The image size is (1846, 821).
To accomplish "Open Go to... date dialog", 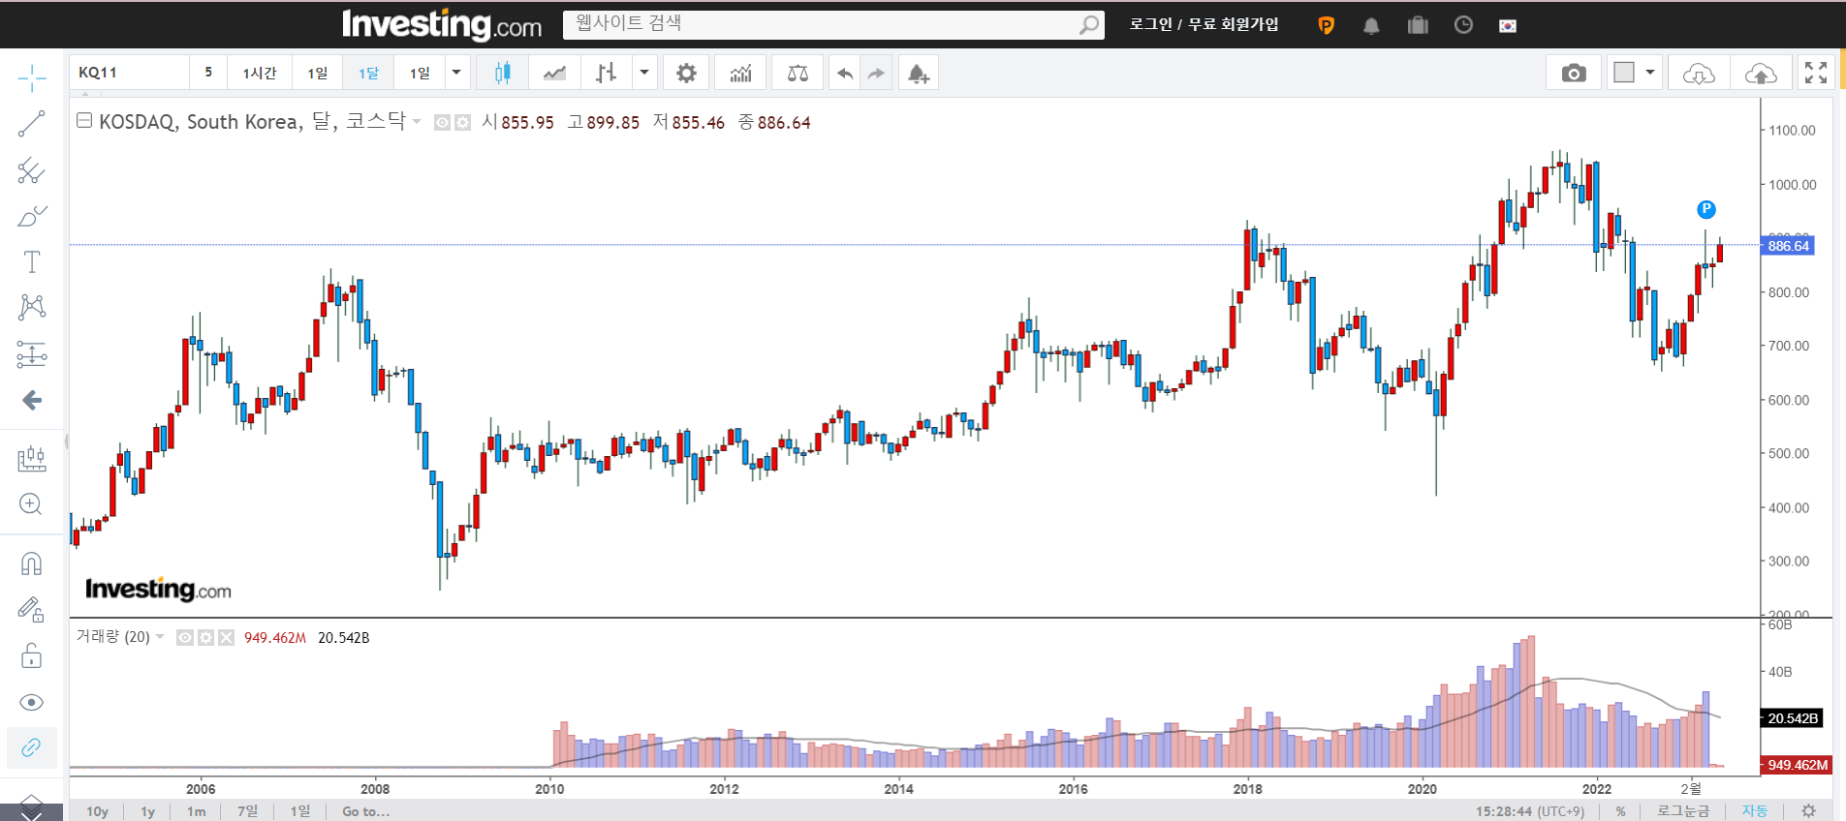I will (x=365, y=811).
